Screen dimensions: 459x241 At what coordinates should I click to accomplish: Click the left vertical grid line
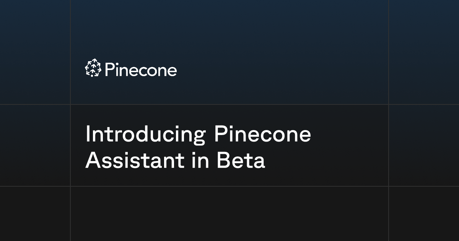click(70, 120)
